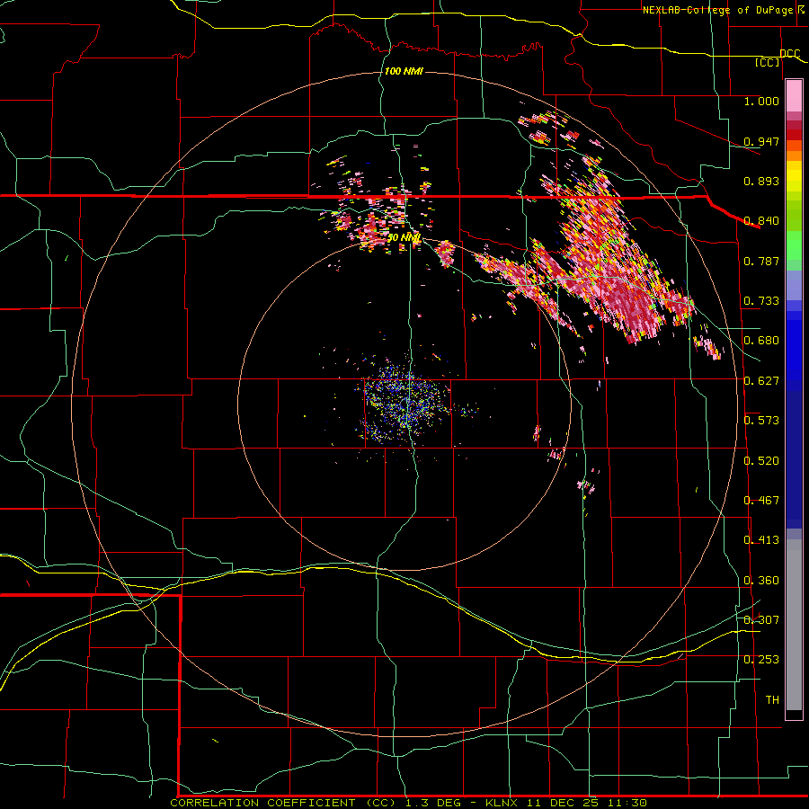Screen dimensions: 809x809
Task: Select the 0.467 scale value
Action: pyautogui.click(x=761, y=501)
